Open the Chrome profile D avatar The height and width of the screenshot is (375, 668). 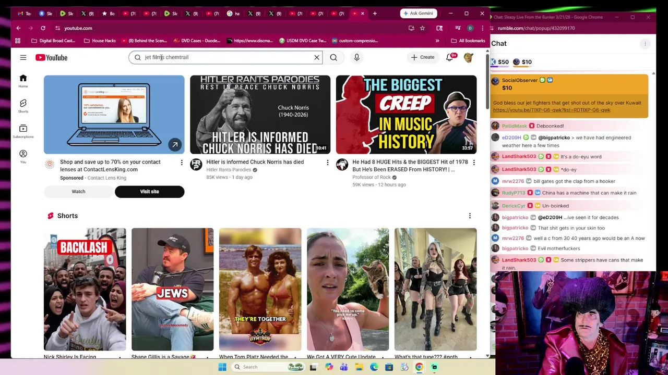[470, 28]
